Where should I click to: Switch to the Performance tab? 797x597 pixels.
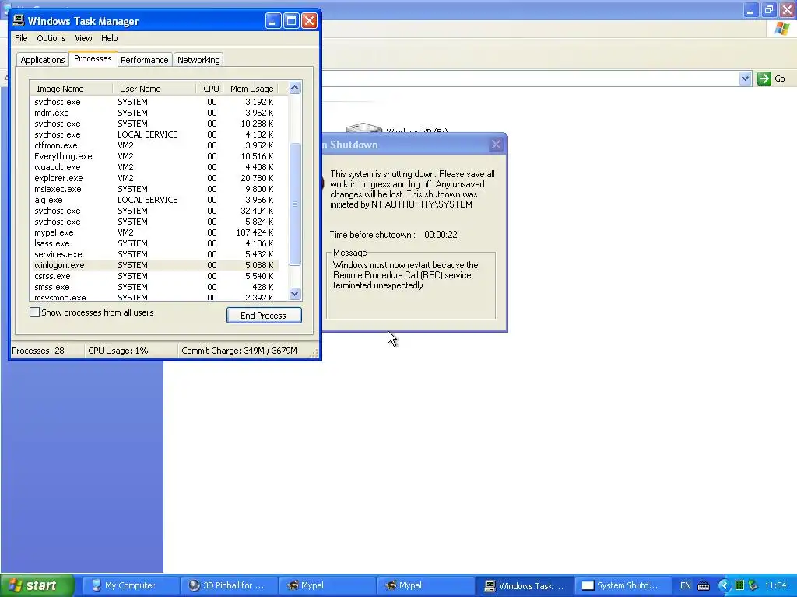pos(144,59)
